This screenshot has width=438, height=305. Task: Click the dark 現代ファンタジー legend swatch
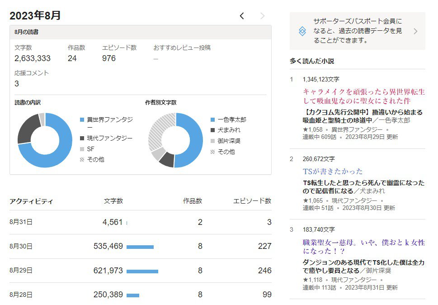pyautogui.click(x=82, y=138)
